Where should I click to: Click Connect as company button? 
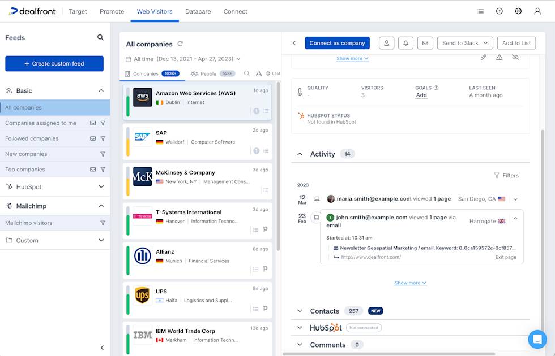click(x=337, y=43)
